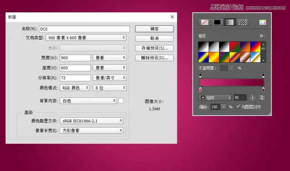Choose the violet-to-orange gradient preset
The image size is (290, 171).
tap(245, 47)
